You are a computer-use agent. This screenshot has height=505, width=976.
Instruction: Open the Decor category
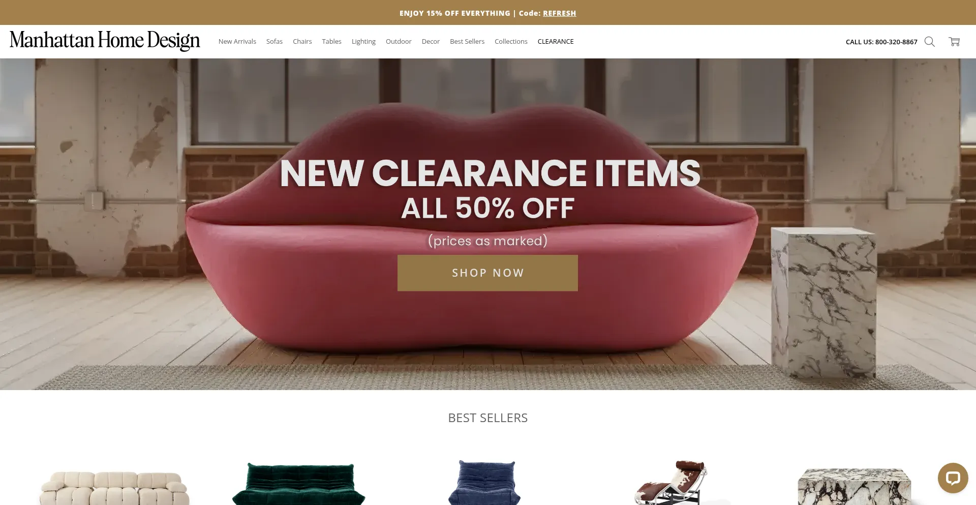coord(431,42)
